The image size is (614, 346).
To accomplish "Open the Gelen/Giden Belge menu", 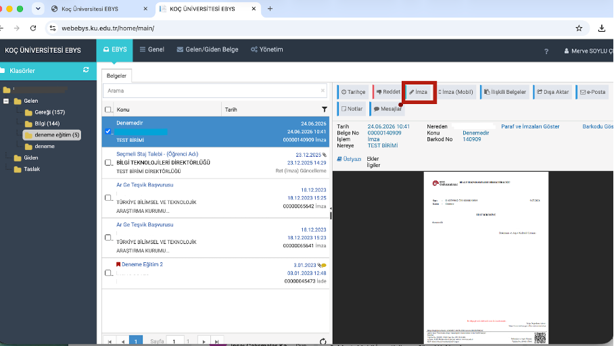I will coord(208,50).
